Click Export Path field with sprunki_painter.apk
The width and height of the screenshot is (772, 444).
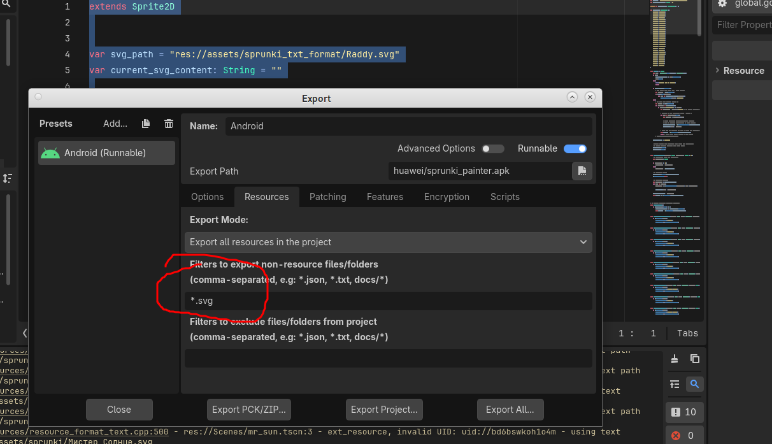(480, 171)
